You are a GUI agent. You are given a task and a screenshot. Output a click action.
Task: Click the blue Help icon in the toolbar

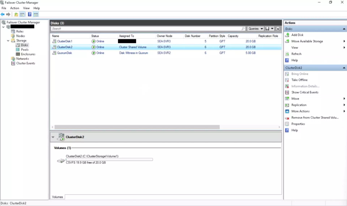click(30, 15)
